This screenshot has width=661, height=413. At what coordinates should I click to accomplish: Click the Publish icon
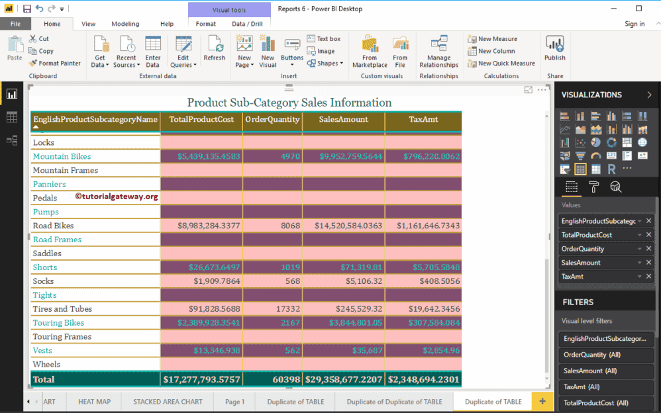click(555, 50)
